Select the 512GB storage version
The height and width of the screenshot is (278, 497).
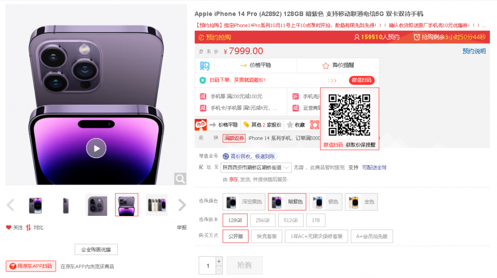(291, 220)
